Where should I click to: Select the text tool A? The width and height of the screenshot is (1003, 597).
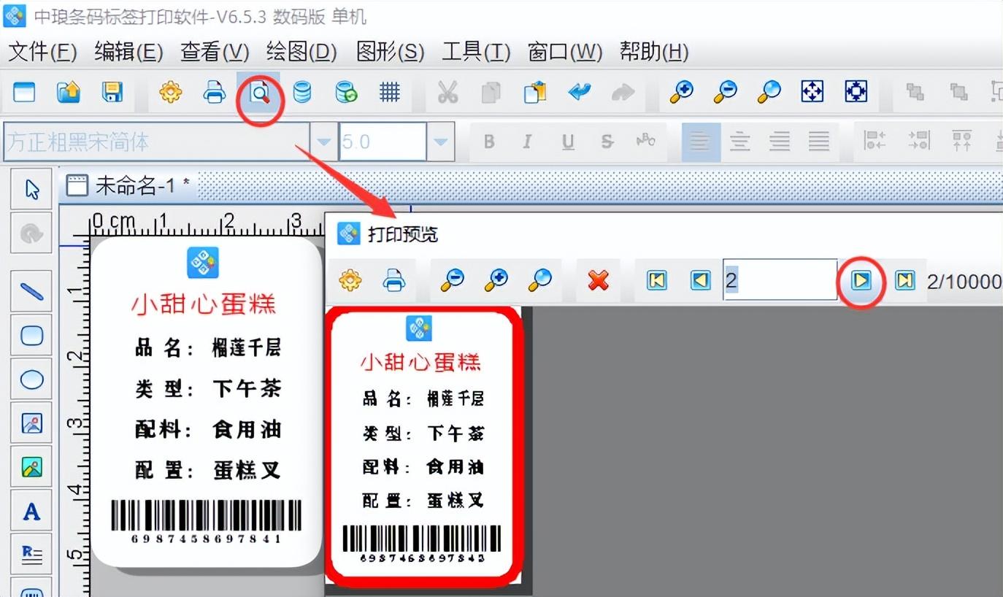(x=31, y=511)
